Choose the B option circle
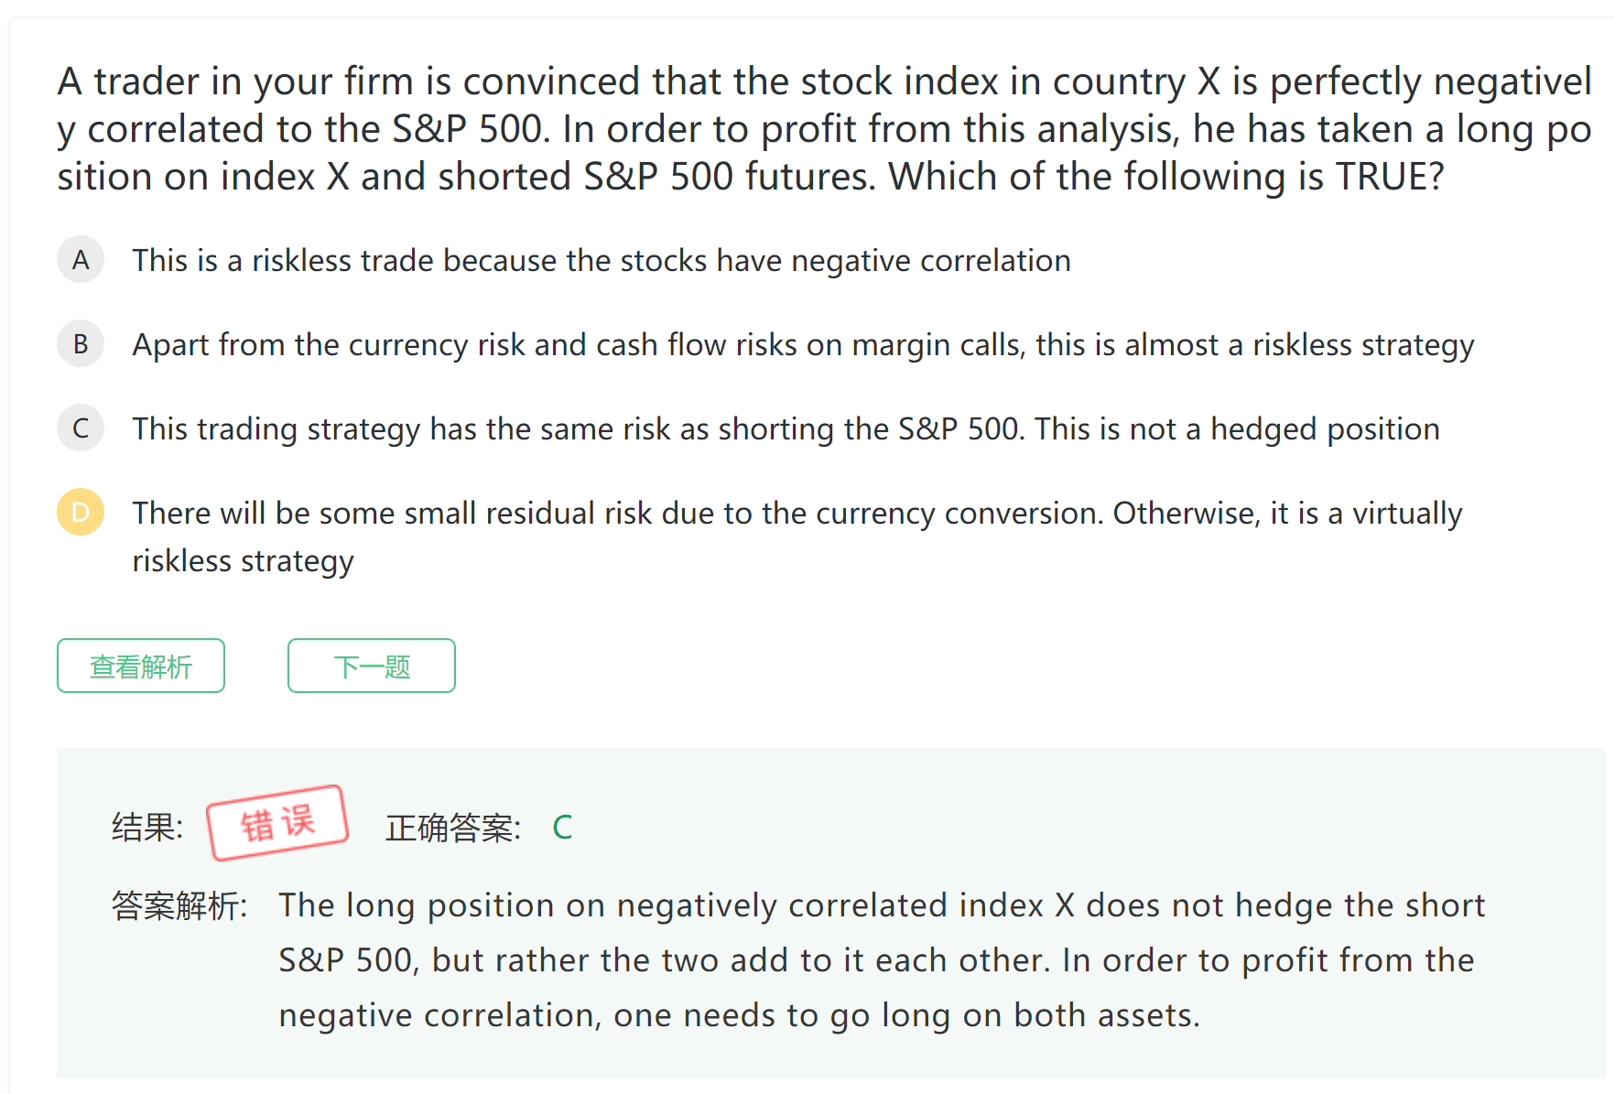 tap(81, 344)
